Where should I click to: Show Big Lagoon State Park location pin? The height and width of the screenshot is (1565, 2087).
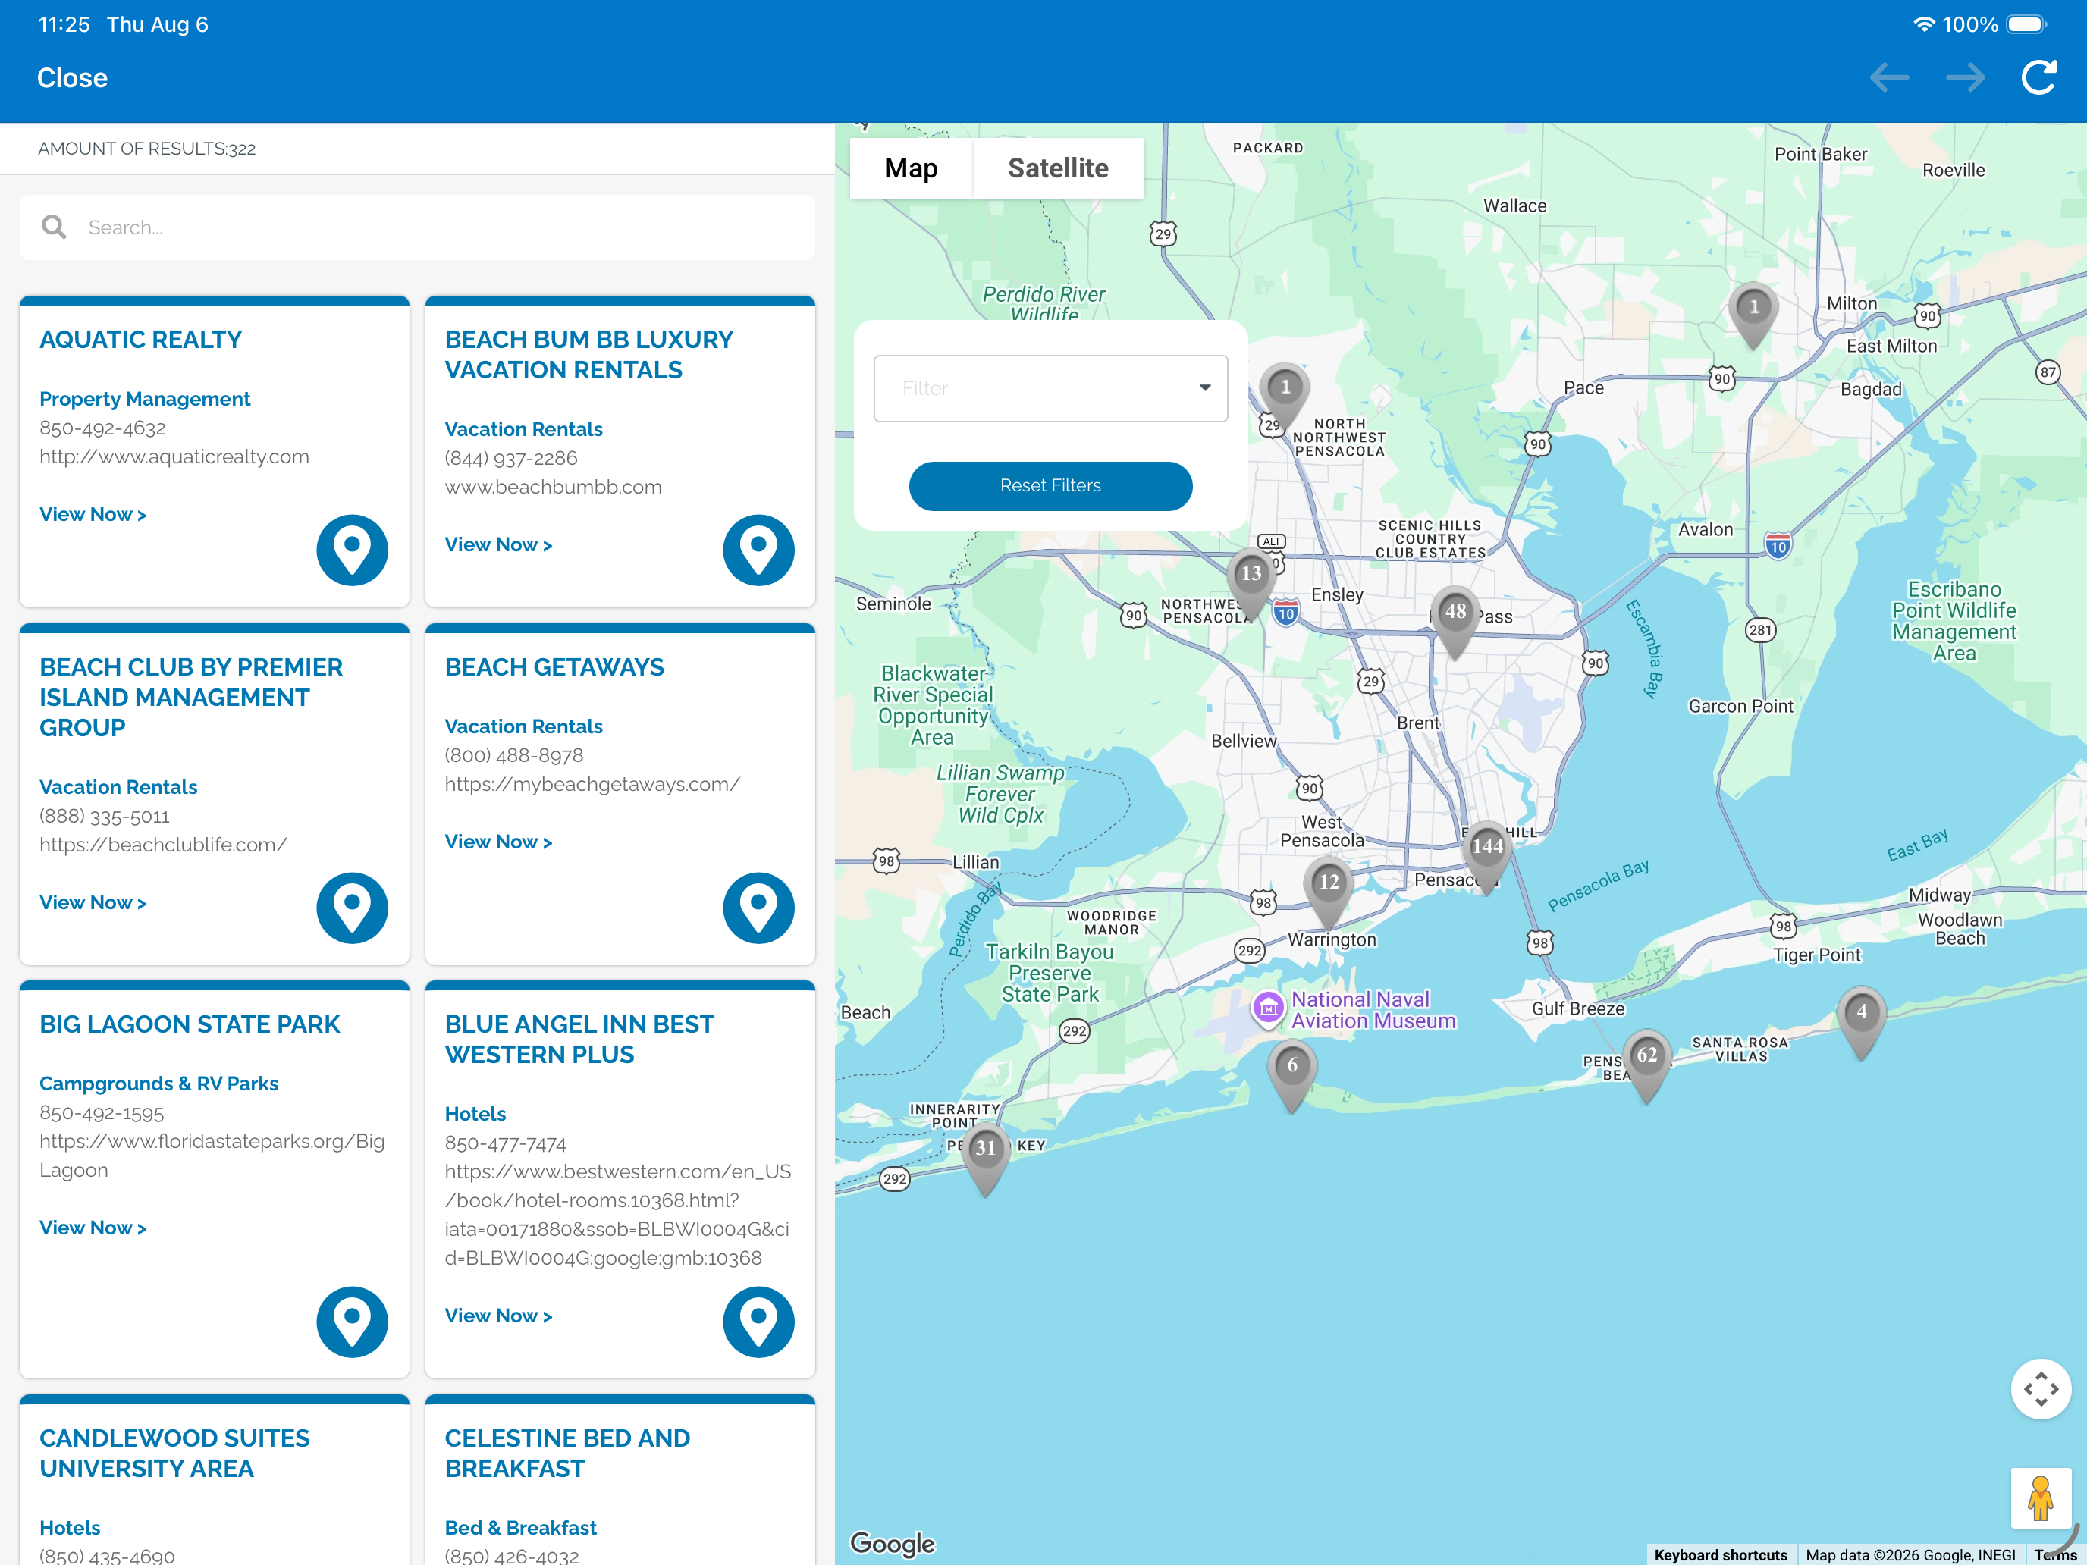[x=352, y=1322]
